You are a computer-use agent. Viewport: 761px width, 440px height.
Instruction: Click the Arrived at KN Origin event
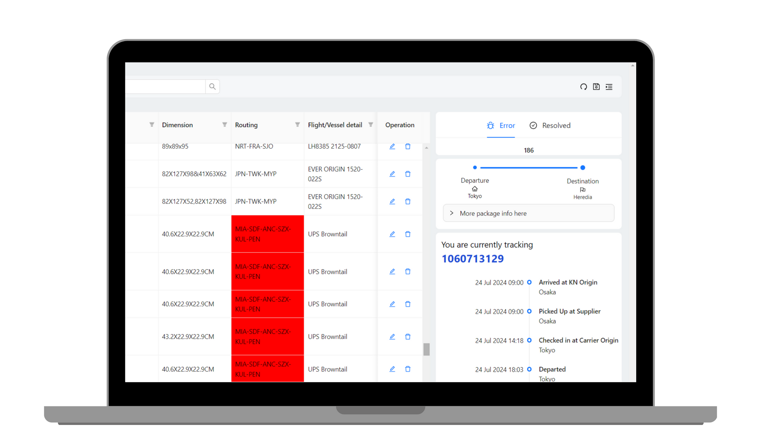pyautogui.click(x=568, y=282)
